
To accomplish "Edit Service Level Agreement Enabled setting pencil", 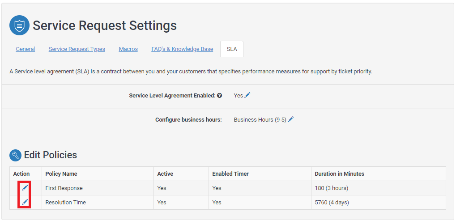I will [247, 95].
